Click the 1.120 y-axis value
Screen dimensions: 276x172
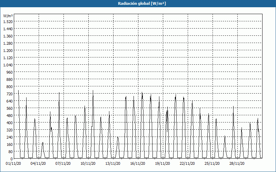pyautogui.click(x=8, y=57)
